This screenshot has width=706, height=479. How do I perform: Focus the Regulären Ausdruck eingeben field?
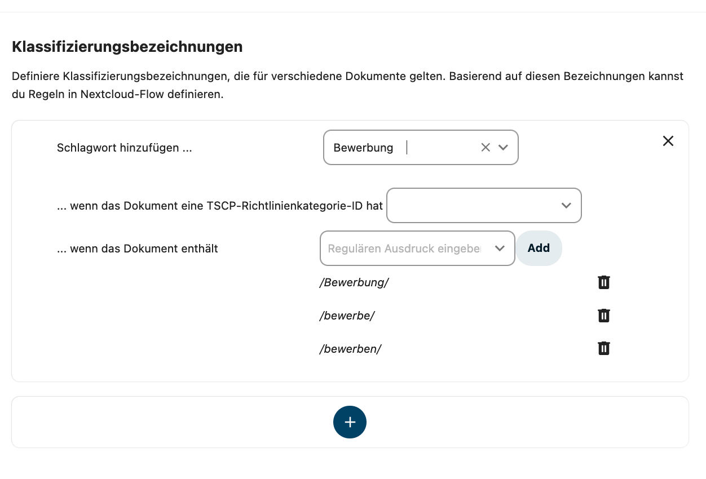pos(404,249)
